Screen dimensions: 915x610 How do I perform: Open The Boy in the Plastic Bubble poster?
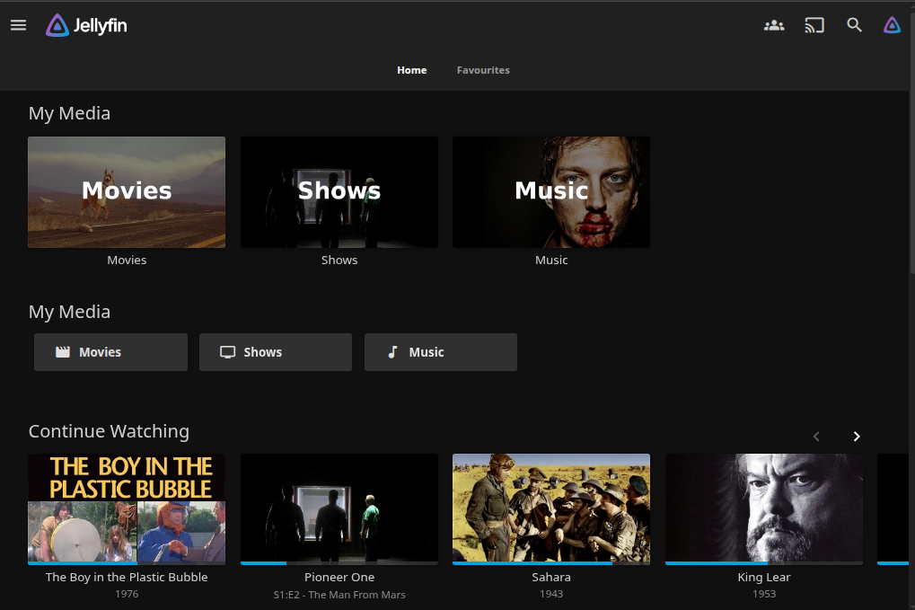tap(127, 508)
